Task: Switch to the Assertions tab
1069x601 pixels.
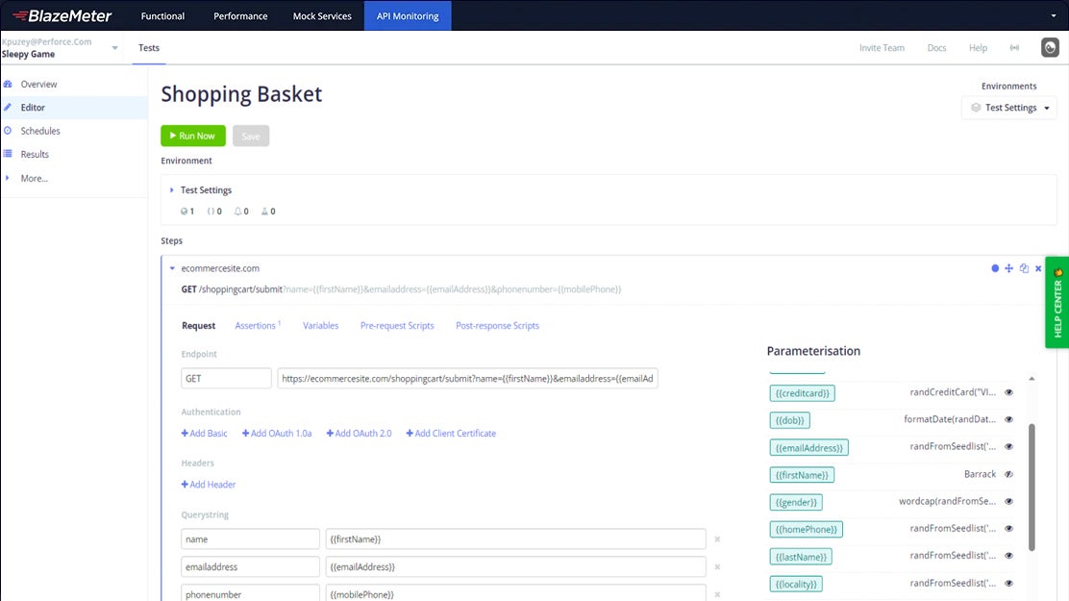Action: point(257,326)
